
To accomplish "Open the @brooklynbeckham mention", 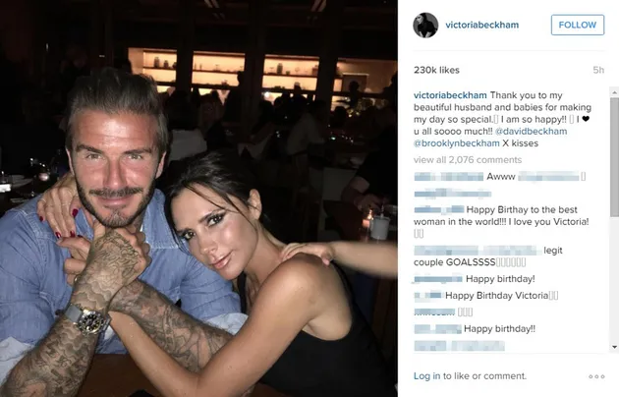I will coord(457,143).
